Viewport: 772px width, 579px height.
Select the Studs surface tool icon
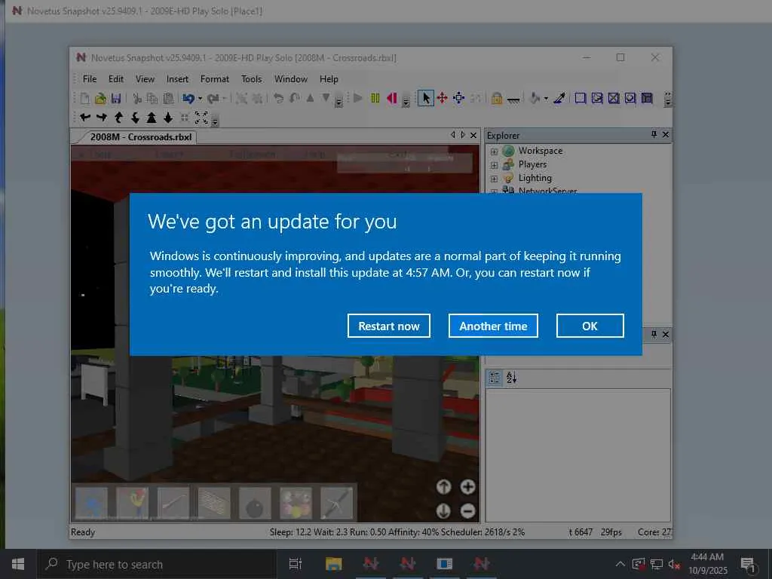pos(630,99)
